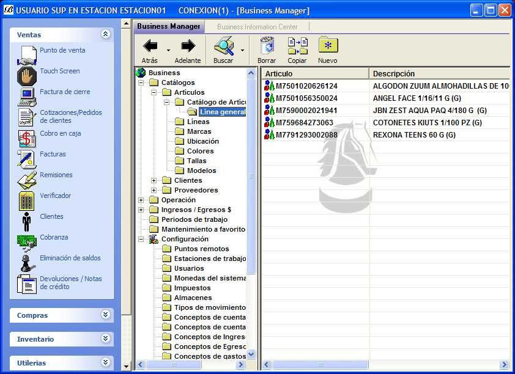Open Cobro en caja dollar icon
This screenshot has width=515, height=374.
coord(26,138)
